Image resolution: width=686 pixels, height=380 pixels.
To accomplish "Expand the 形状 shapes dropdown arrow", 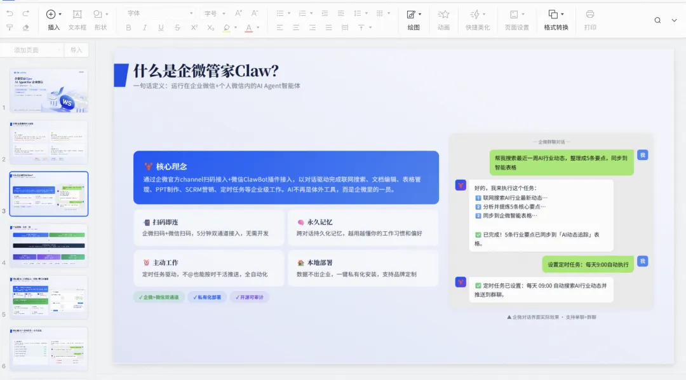I will (107, 14).
